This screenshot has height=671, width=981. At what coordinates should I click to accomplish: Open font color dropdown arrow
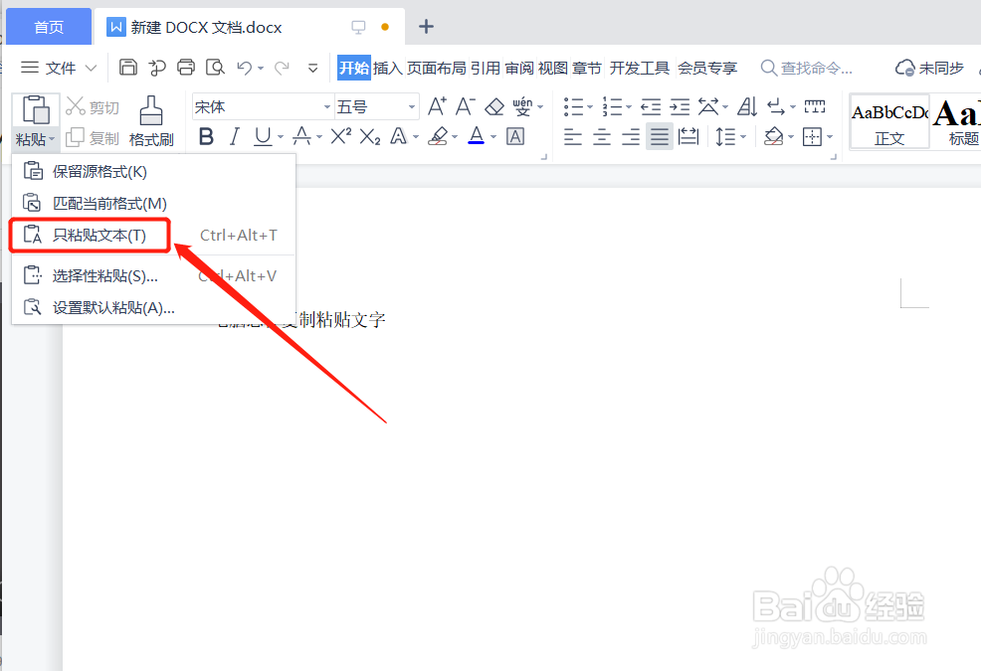(493, 137)
